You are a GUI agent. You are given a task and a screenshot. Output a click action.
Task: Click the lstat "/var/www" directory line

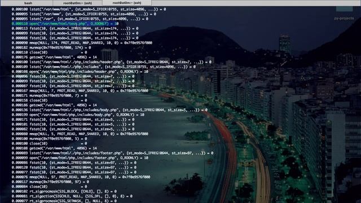[84, 14]
